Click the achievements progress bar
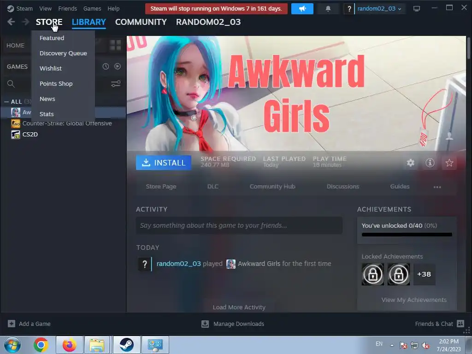The image size is (472, 354). (x=407, y=235)
